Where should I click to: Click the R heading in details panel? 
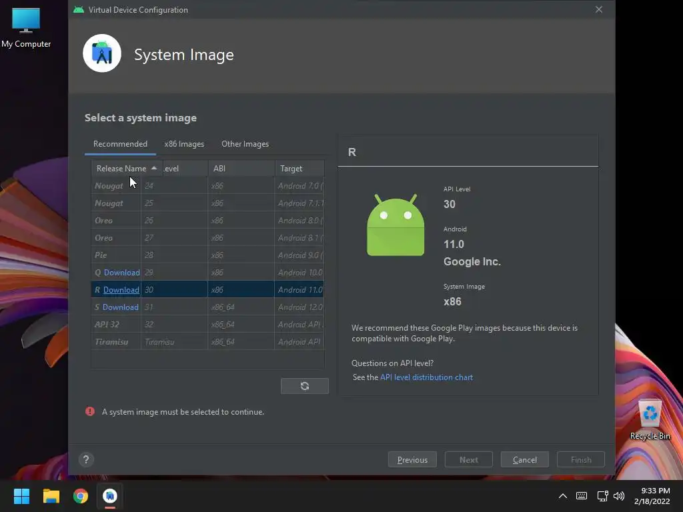pyautogui.click(x=352, y=152)
